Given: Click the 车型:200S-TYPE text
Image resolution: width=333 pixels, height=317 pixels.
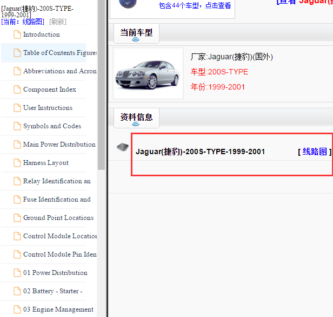Looking at the screenshot, I should (x=219, y=72).
